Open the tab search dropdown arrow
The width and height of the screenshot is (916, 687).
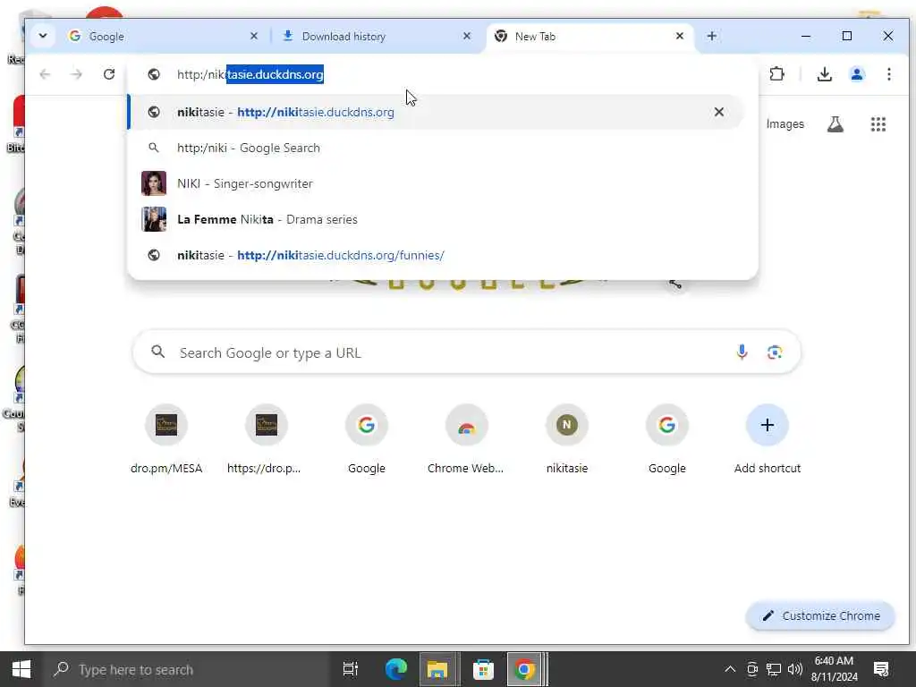(43, 36)
